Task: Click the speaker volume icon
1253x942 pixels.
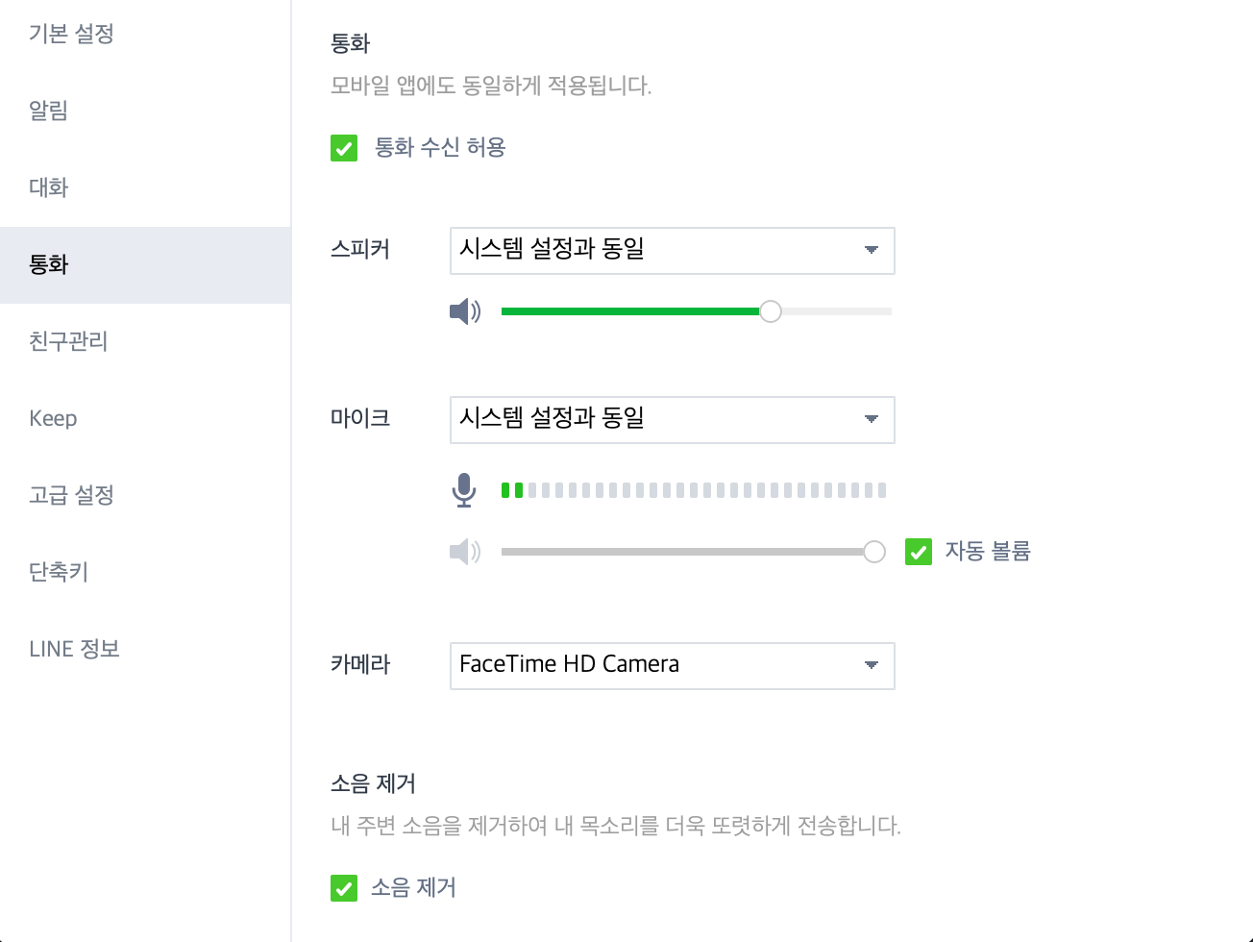Action: [465, 311]
